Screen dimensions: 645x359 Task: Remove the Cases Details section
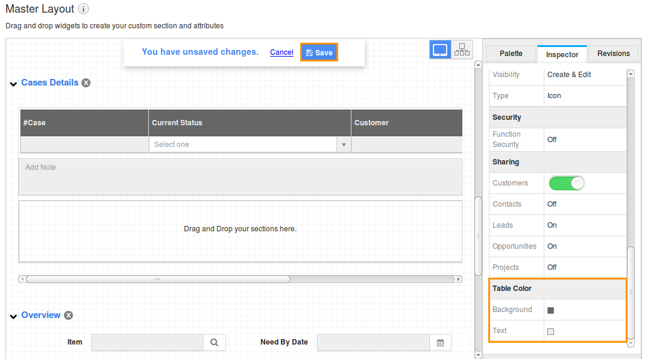point(86,83)
